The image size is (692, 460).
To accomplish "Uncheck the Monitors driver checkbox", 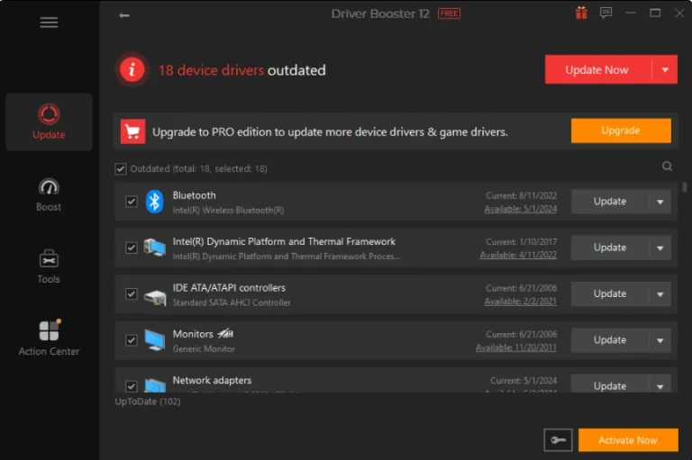I will click(131, 340).
